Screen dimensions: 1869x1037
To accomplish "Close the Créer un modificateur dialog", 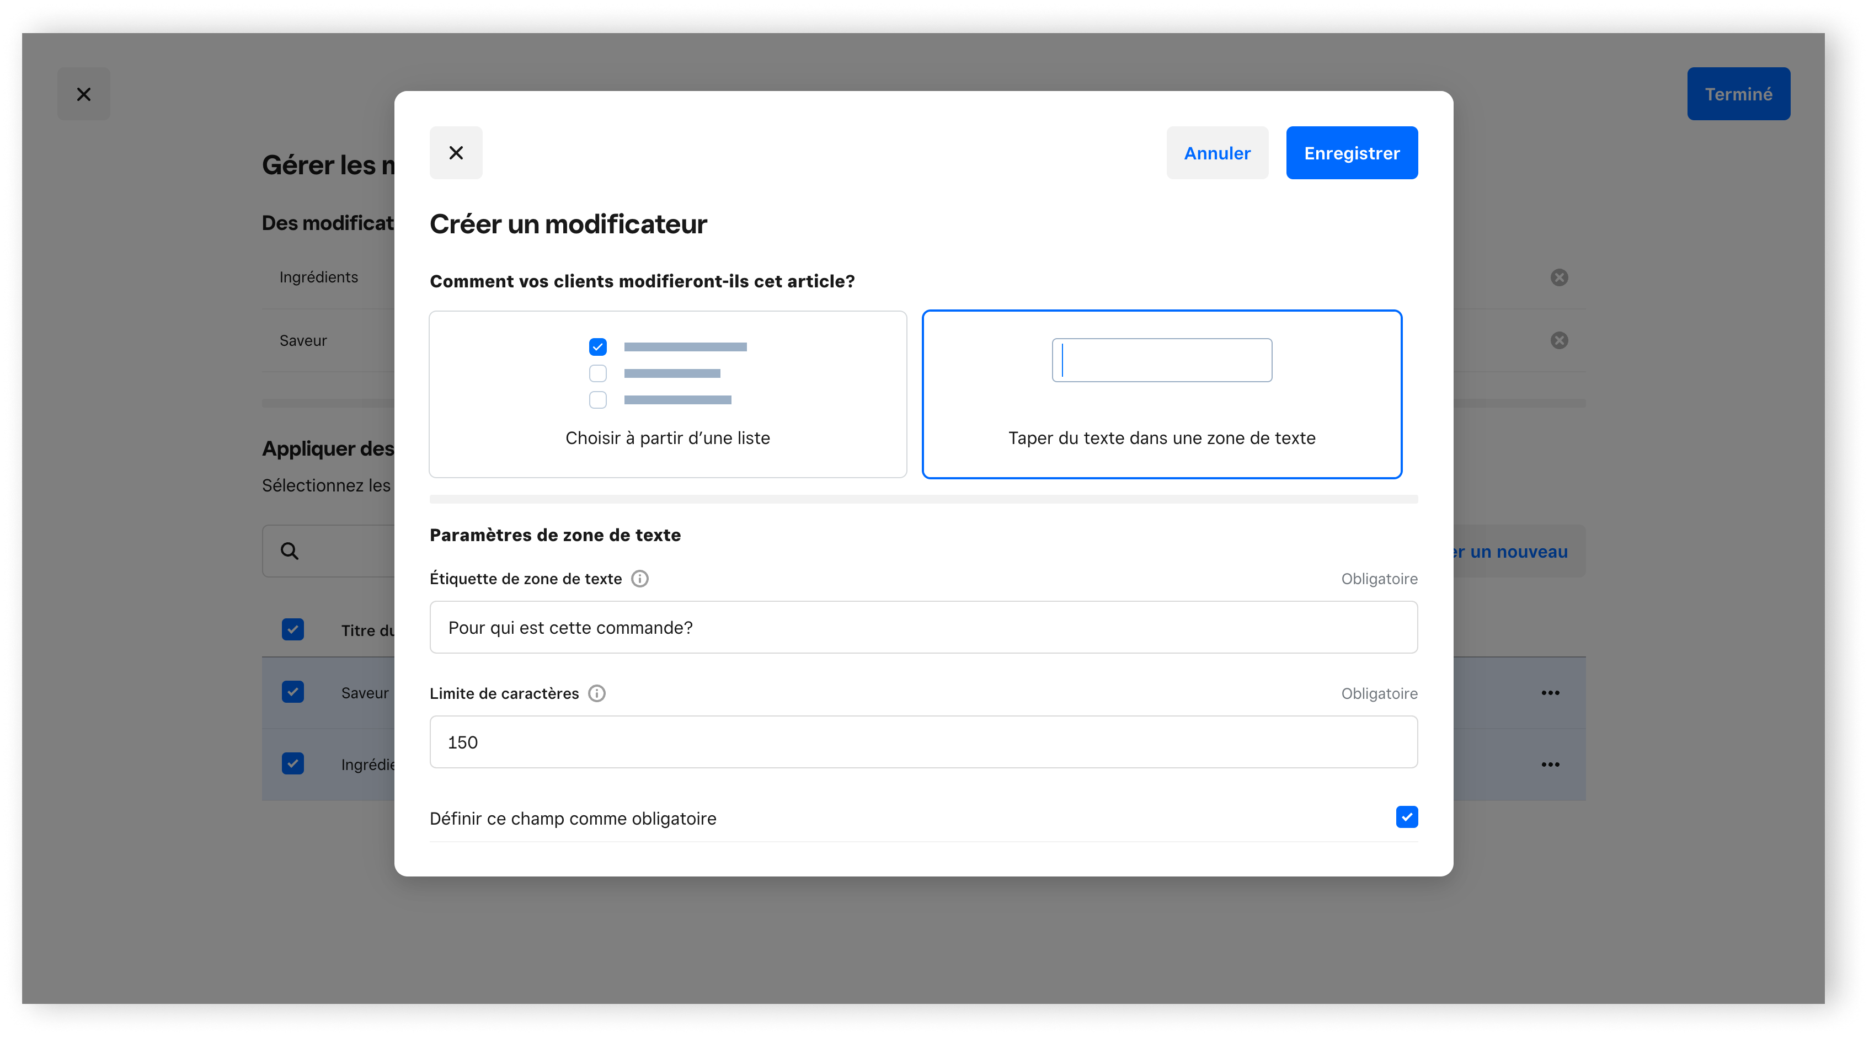I will (456, 153).
